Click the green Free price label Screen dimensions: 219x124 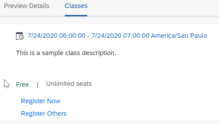pyautogui.click(x=22, y=85)
